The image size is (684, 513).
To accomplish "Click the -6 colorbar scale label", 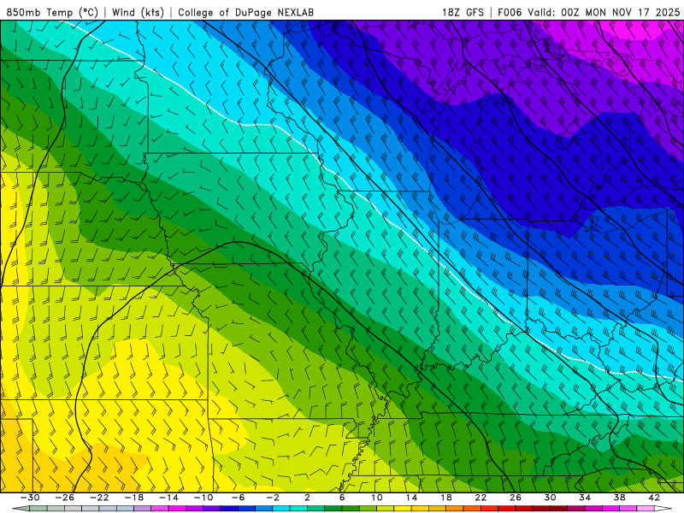I will point(239,498).
